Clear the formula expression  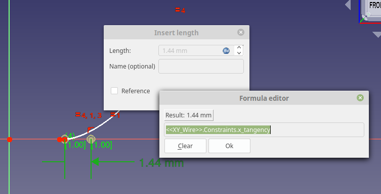click(x=185, y=146)
